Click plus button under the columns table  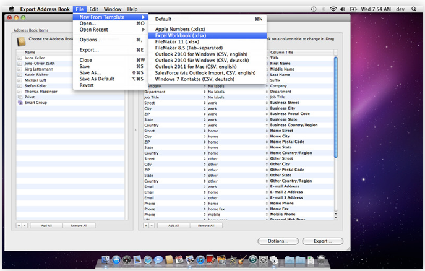(x=146, y=225)
